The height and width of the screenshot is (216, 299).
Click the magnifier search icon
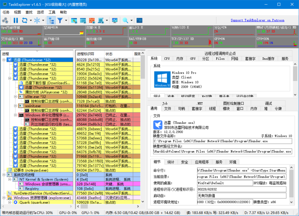pos(125,20)
